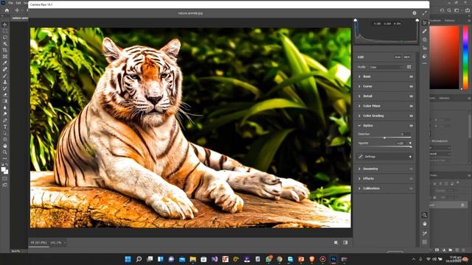Select the Type tool in Photoshop toolbar
This screenshot has width=472, height=265.
pyautogui.click(x=5, y=127)
